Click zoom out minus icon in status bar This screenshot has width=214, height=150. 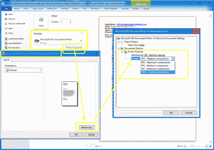pos(185,146)
